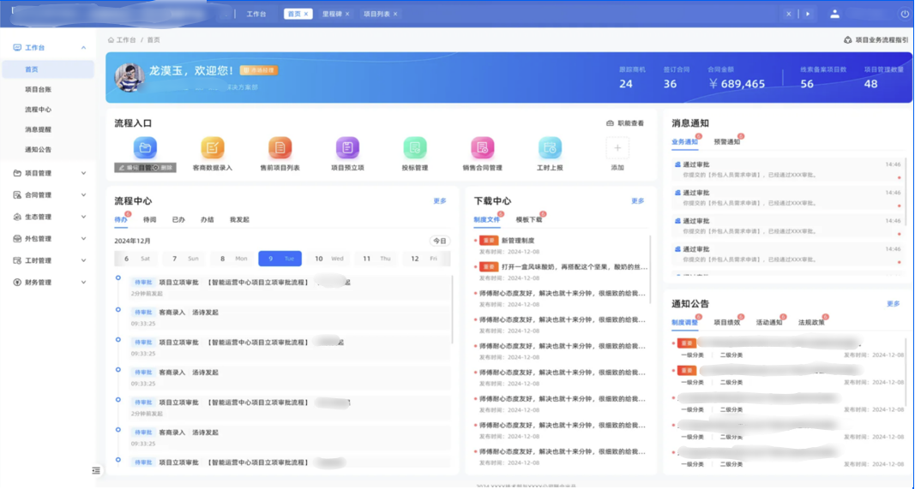
Task: Click the 今日 button
Action: coord(439,241)
